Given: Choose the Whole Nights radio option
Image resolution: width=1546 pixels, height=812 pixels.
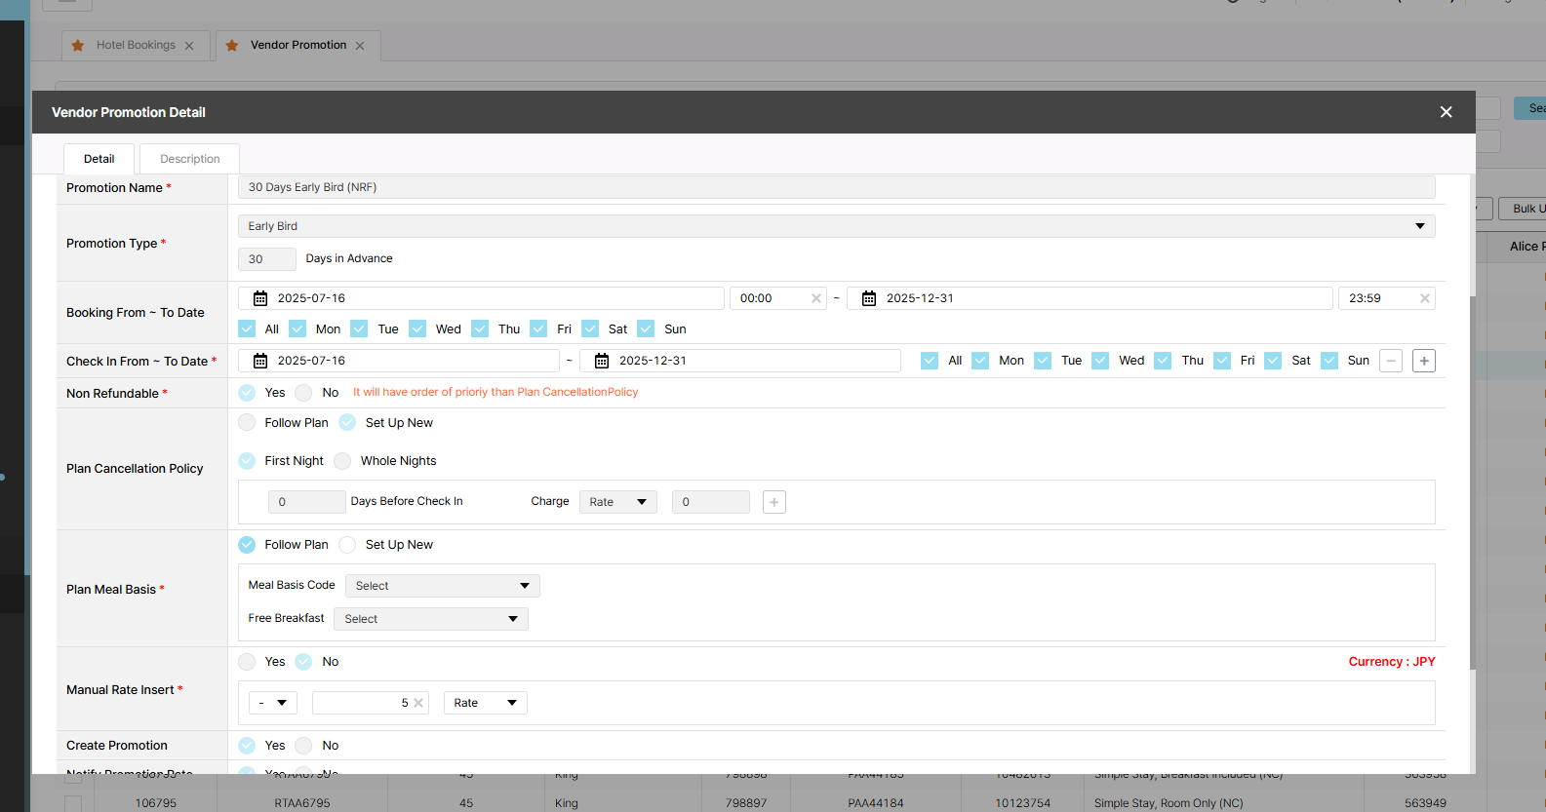Looking at the screenshot, I should 342,461.
